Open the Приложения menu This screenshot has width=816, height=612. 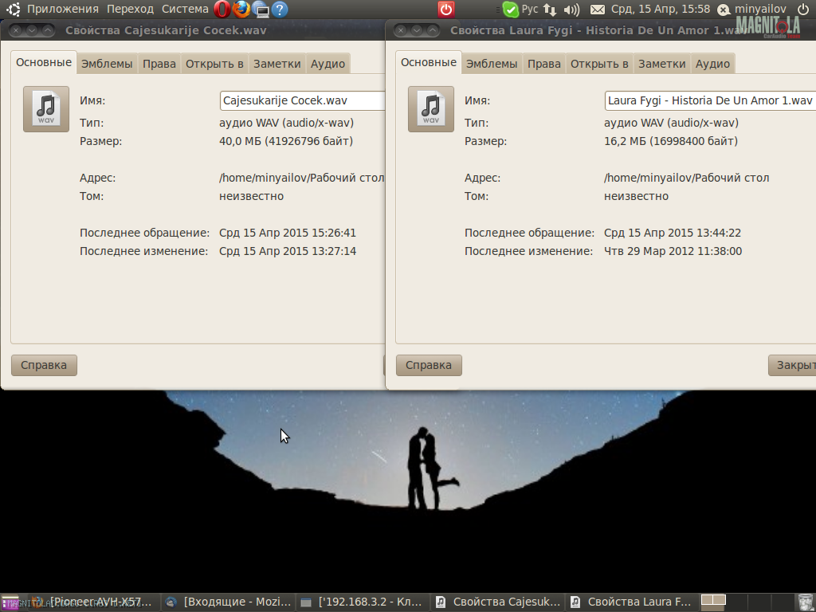point(62,10)
